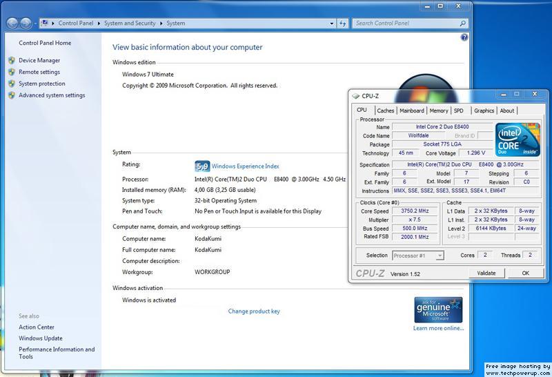Open the Processor #1 selection dropdown
Image resolution: width=552 pixels, height=377 pixels.
[x=418, y=255]
